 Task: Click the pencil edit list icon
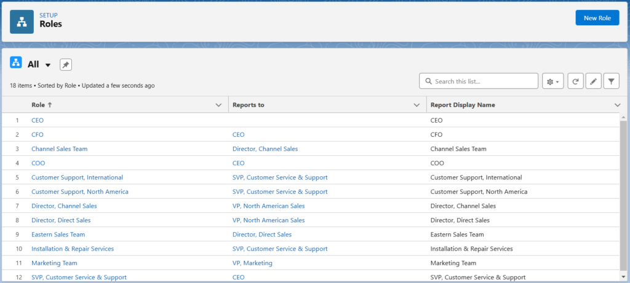pos(594,81)
